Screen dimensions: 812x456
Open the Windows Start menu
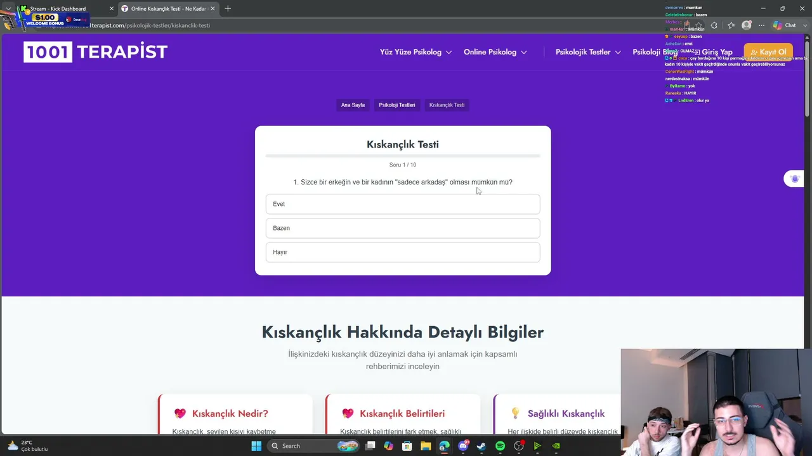coord(256,446)
